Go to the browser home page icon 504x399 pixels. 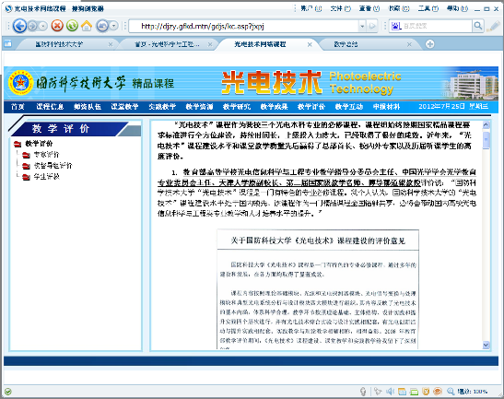pyautogui.click(x=87, y=26)
